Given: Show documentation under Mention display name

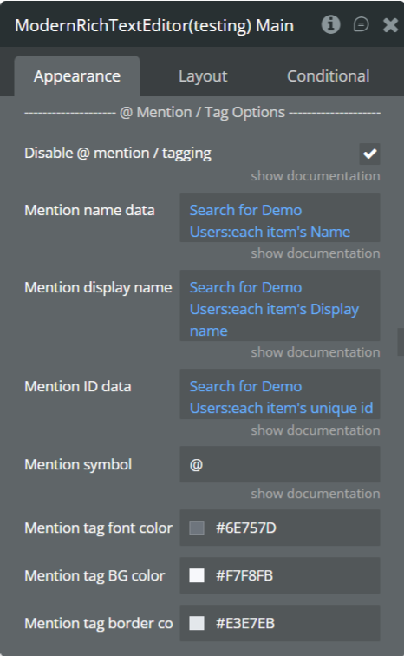Looking at the screenshot, I should (316, 352).
